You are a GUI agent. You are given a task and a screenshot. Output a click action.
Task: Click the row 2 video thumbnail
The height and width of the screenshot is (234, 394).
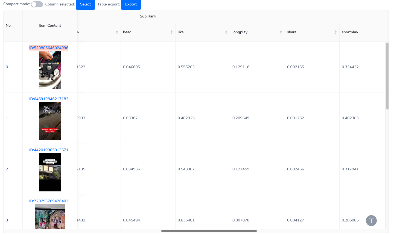[50, 172]
